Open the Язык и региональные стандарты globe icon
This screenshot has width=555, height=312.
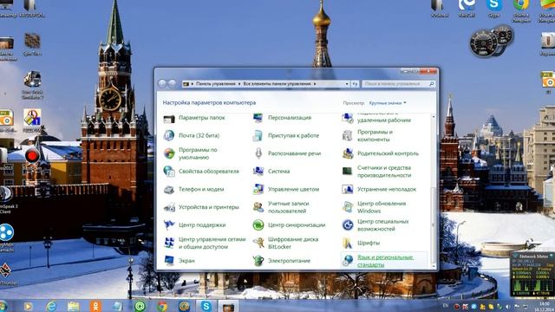[x=348, y=261]
